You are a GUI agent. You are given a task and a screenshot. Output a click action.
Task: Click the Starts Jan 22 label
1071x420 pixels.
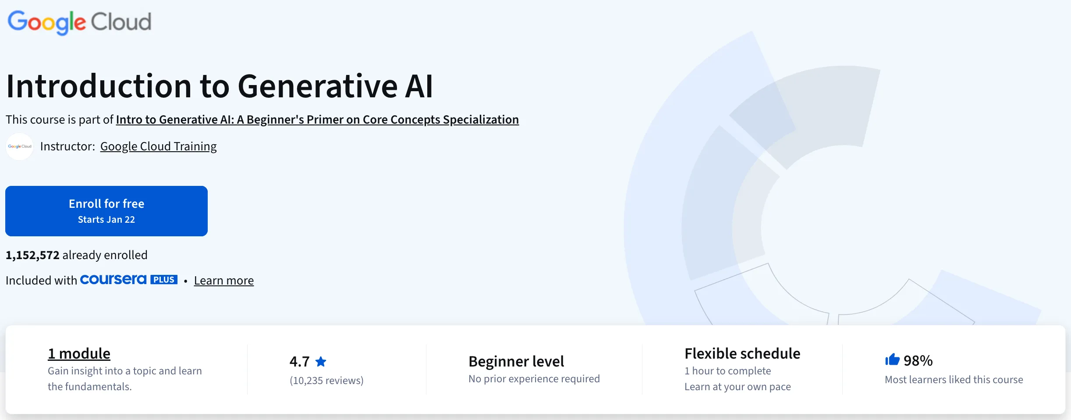click(x=106, y=219)
